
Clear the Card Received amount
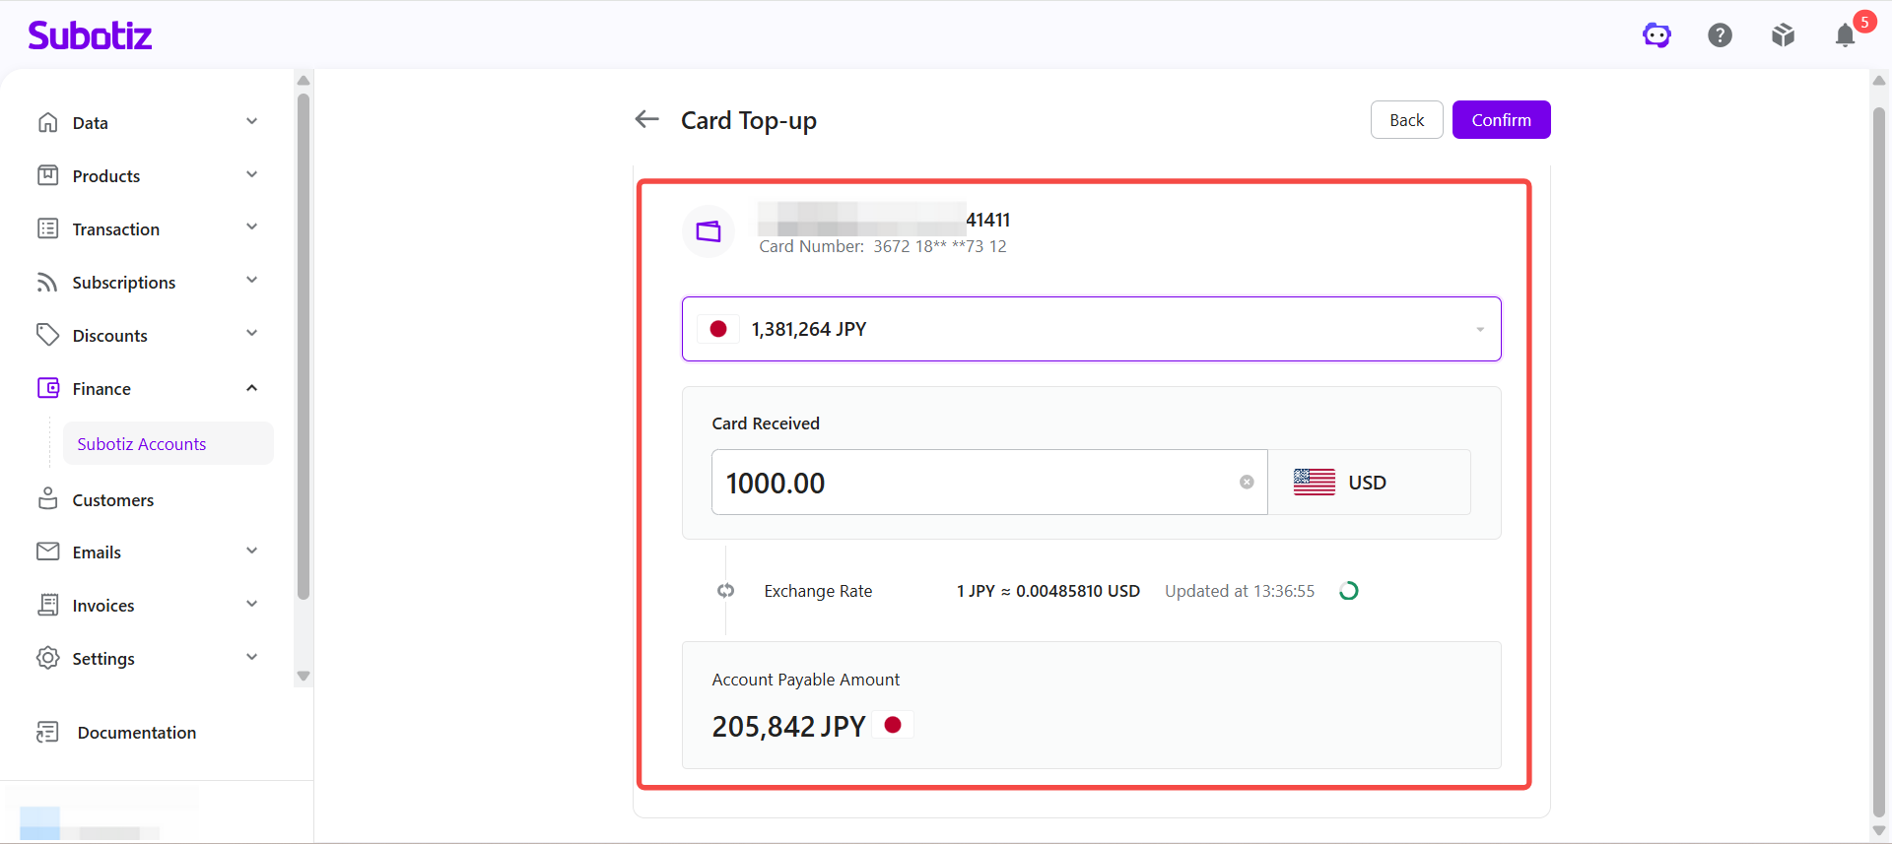click(1247, 482)
